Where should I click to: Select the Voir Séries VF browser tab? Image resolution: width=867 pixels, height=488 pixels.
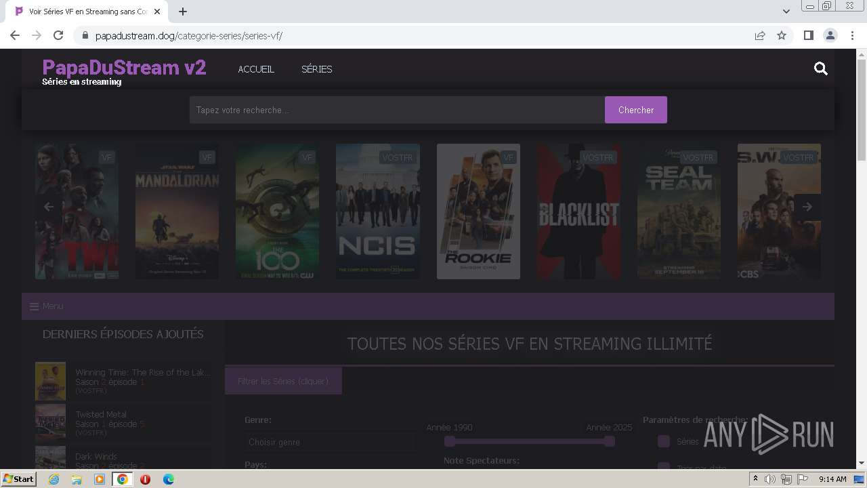click(x=88, y=12)
